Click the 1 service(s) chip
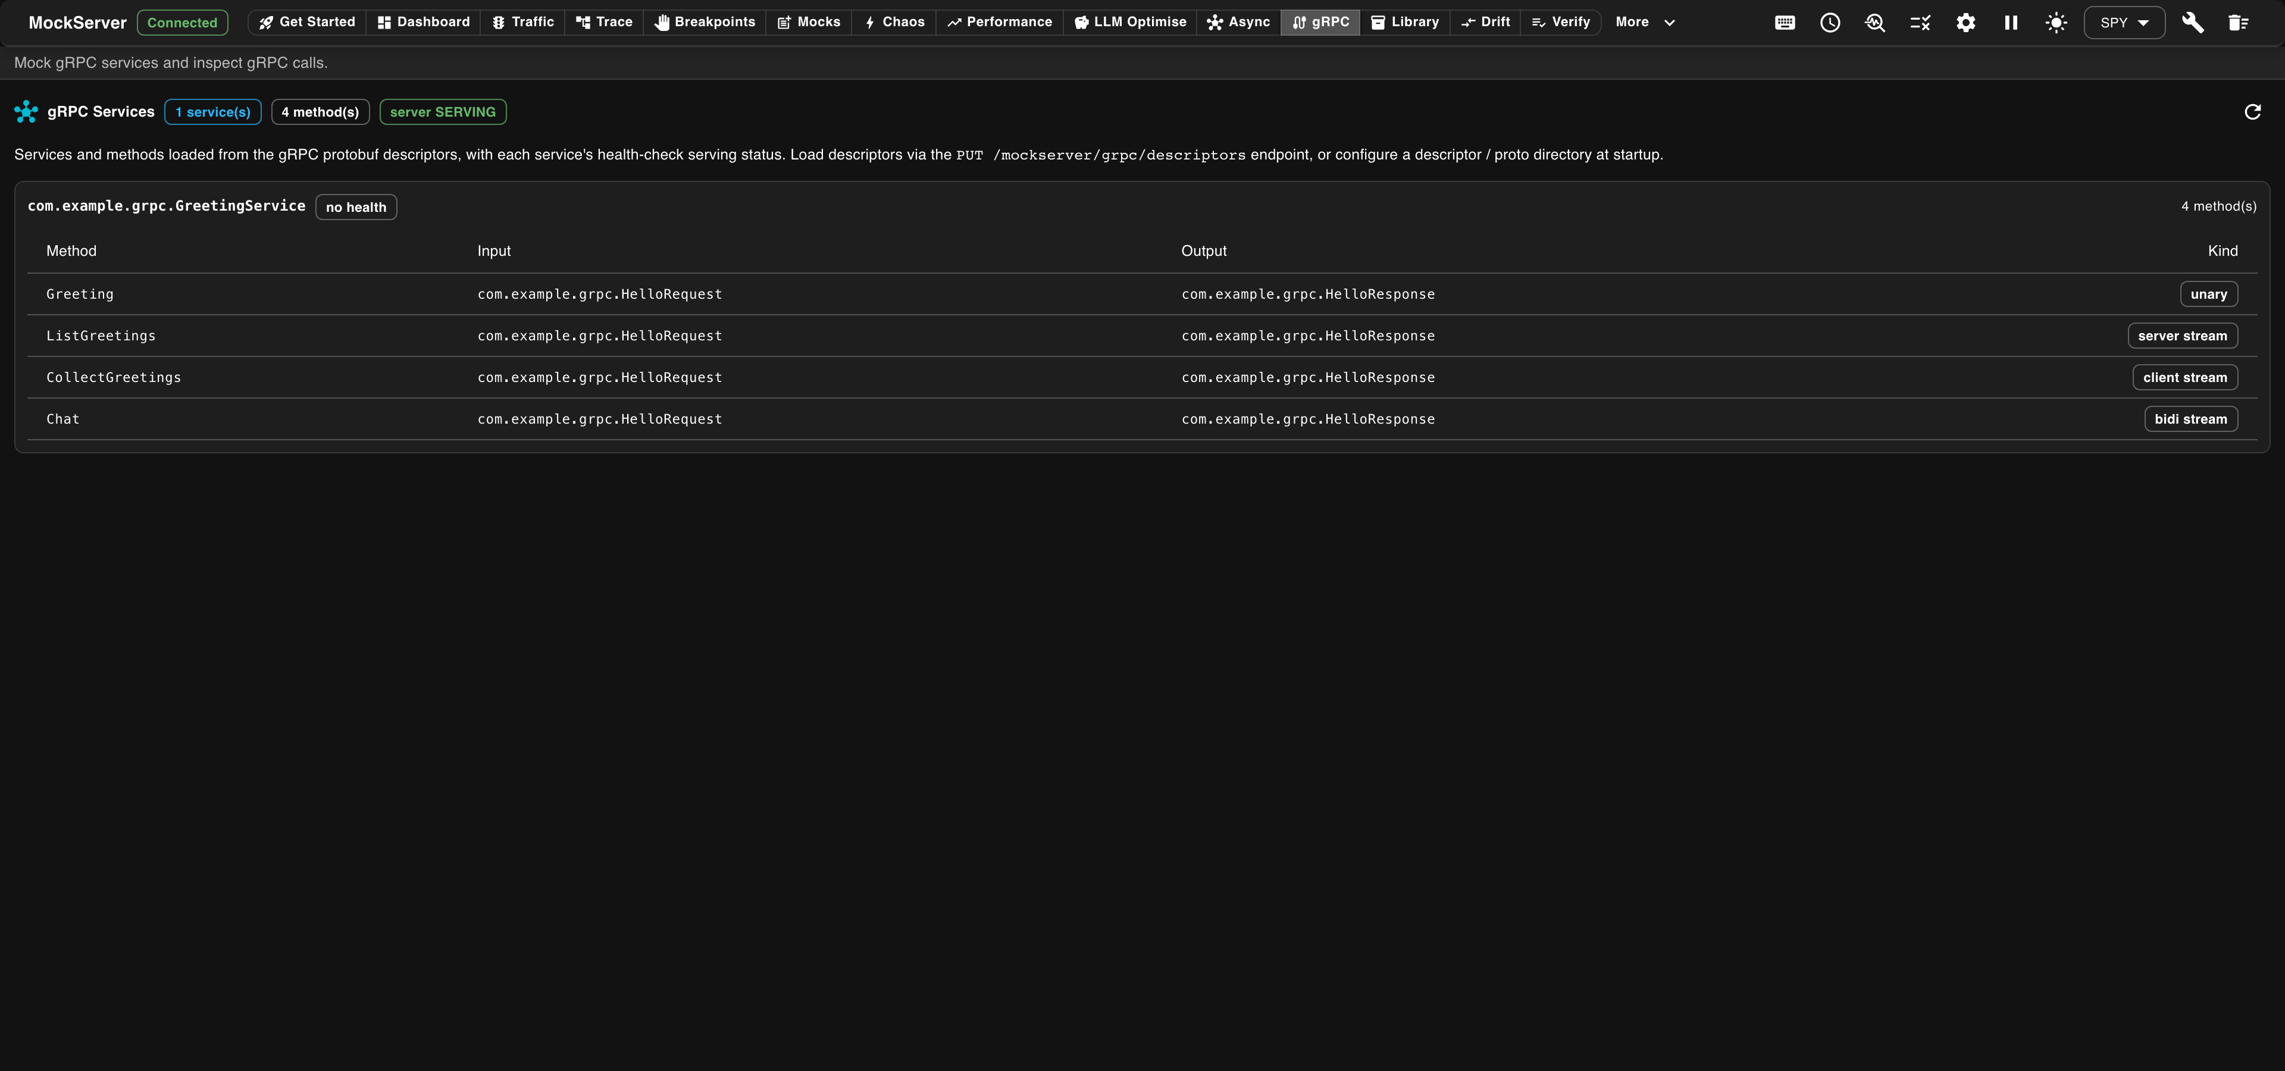This screenshot has height=1071, width=2285. pos(213,112)
